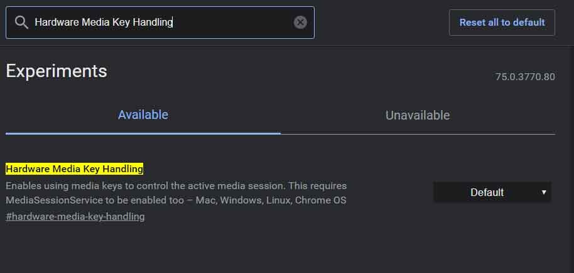
Task: Click the word Enables starting the description
Action: [x=23, y=186]
